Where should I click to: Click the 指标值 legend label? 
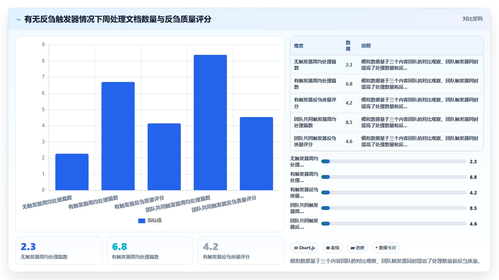click(x=154, y=220)
